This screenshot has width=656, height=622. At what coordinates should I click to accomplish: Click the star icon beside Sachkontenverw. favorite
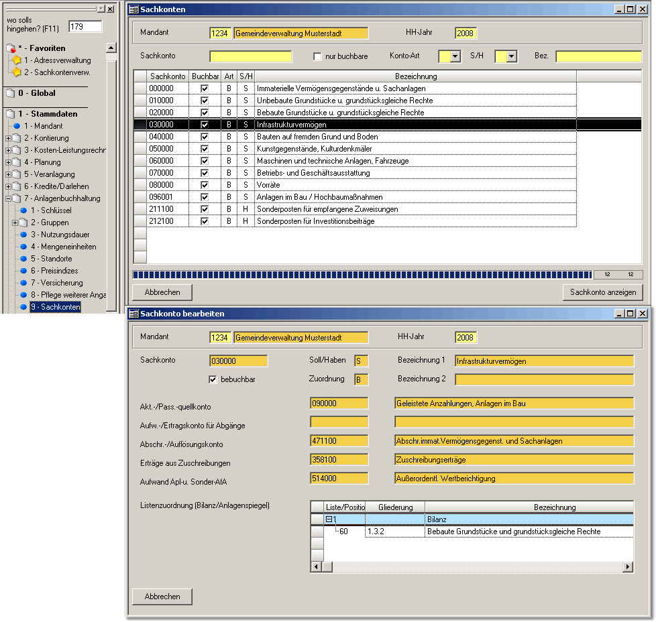(x=17, y=72)
